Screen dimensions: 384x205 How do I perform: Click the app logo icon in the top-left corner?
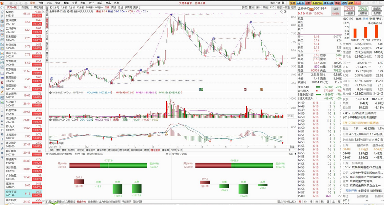2,3
